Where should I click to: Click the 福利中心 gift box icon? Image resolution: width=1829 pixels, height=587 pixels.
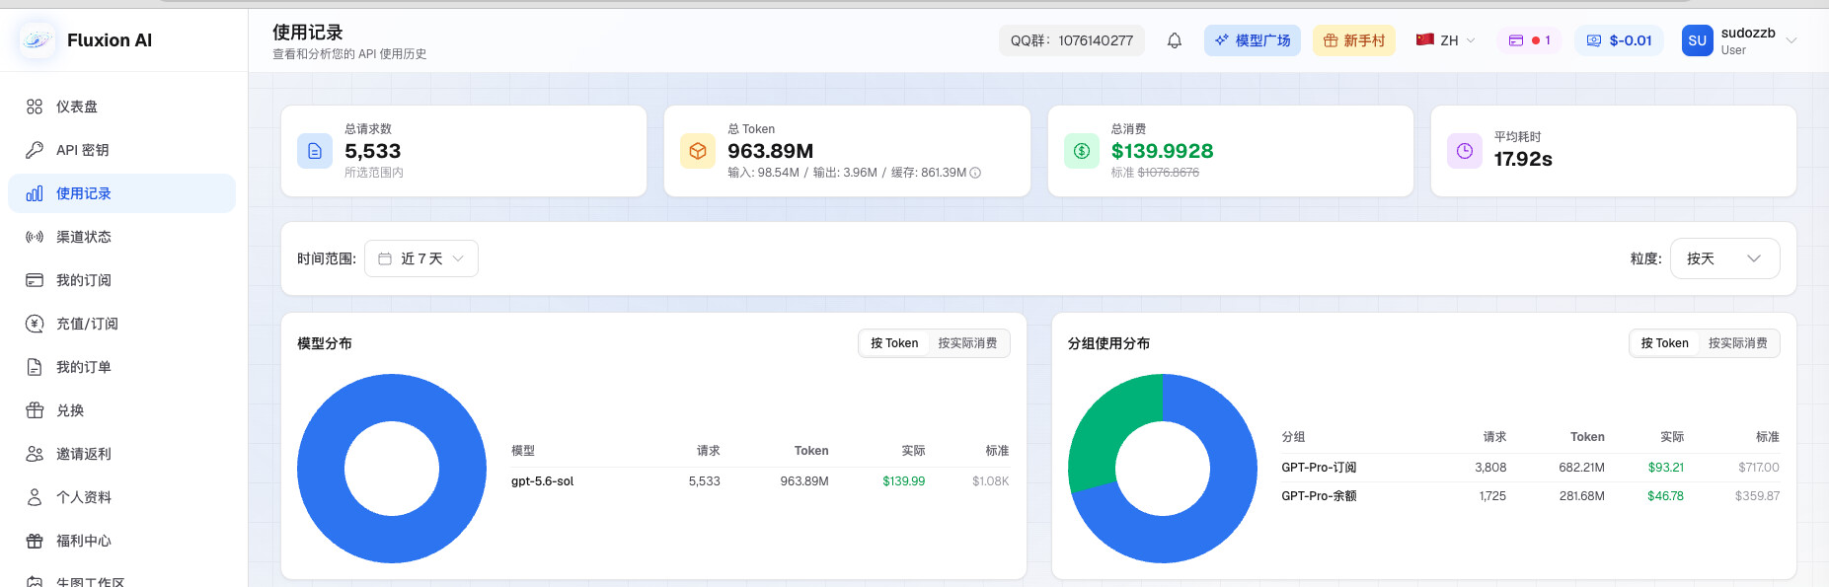click(35, 541)
